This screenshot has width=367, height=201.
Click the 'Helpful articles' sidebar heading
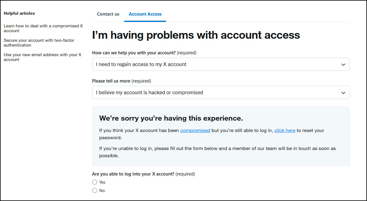[x=19, y=13]
